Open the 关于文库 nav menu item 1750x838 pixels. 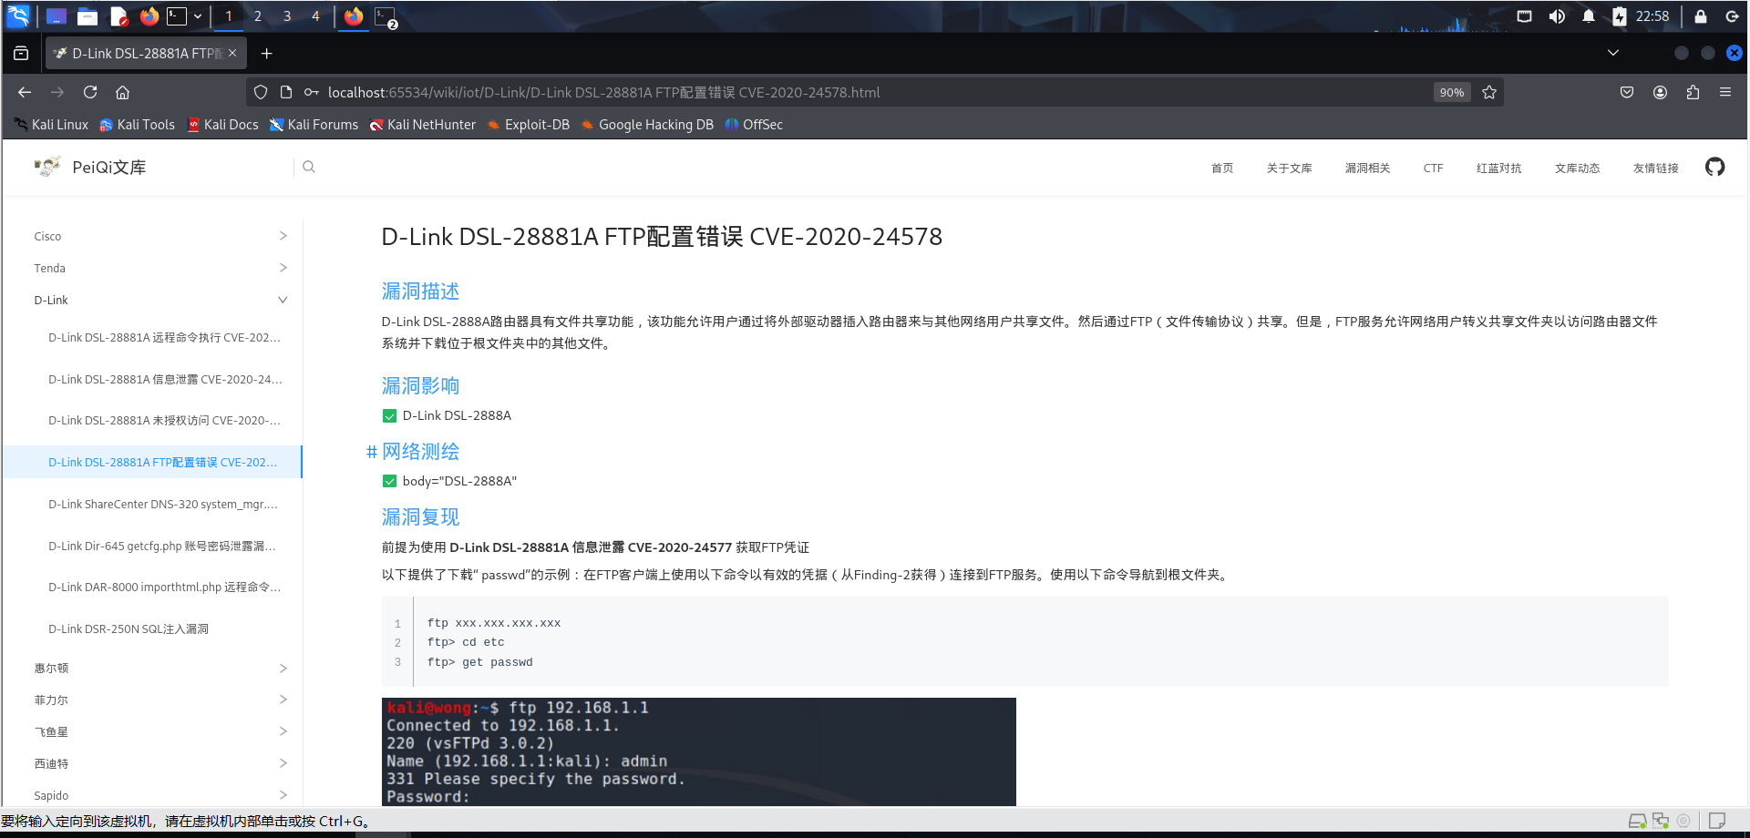click(x=1289, y=168)
